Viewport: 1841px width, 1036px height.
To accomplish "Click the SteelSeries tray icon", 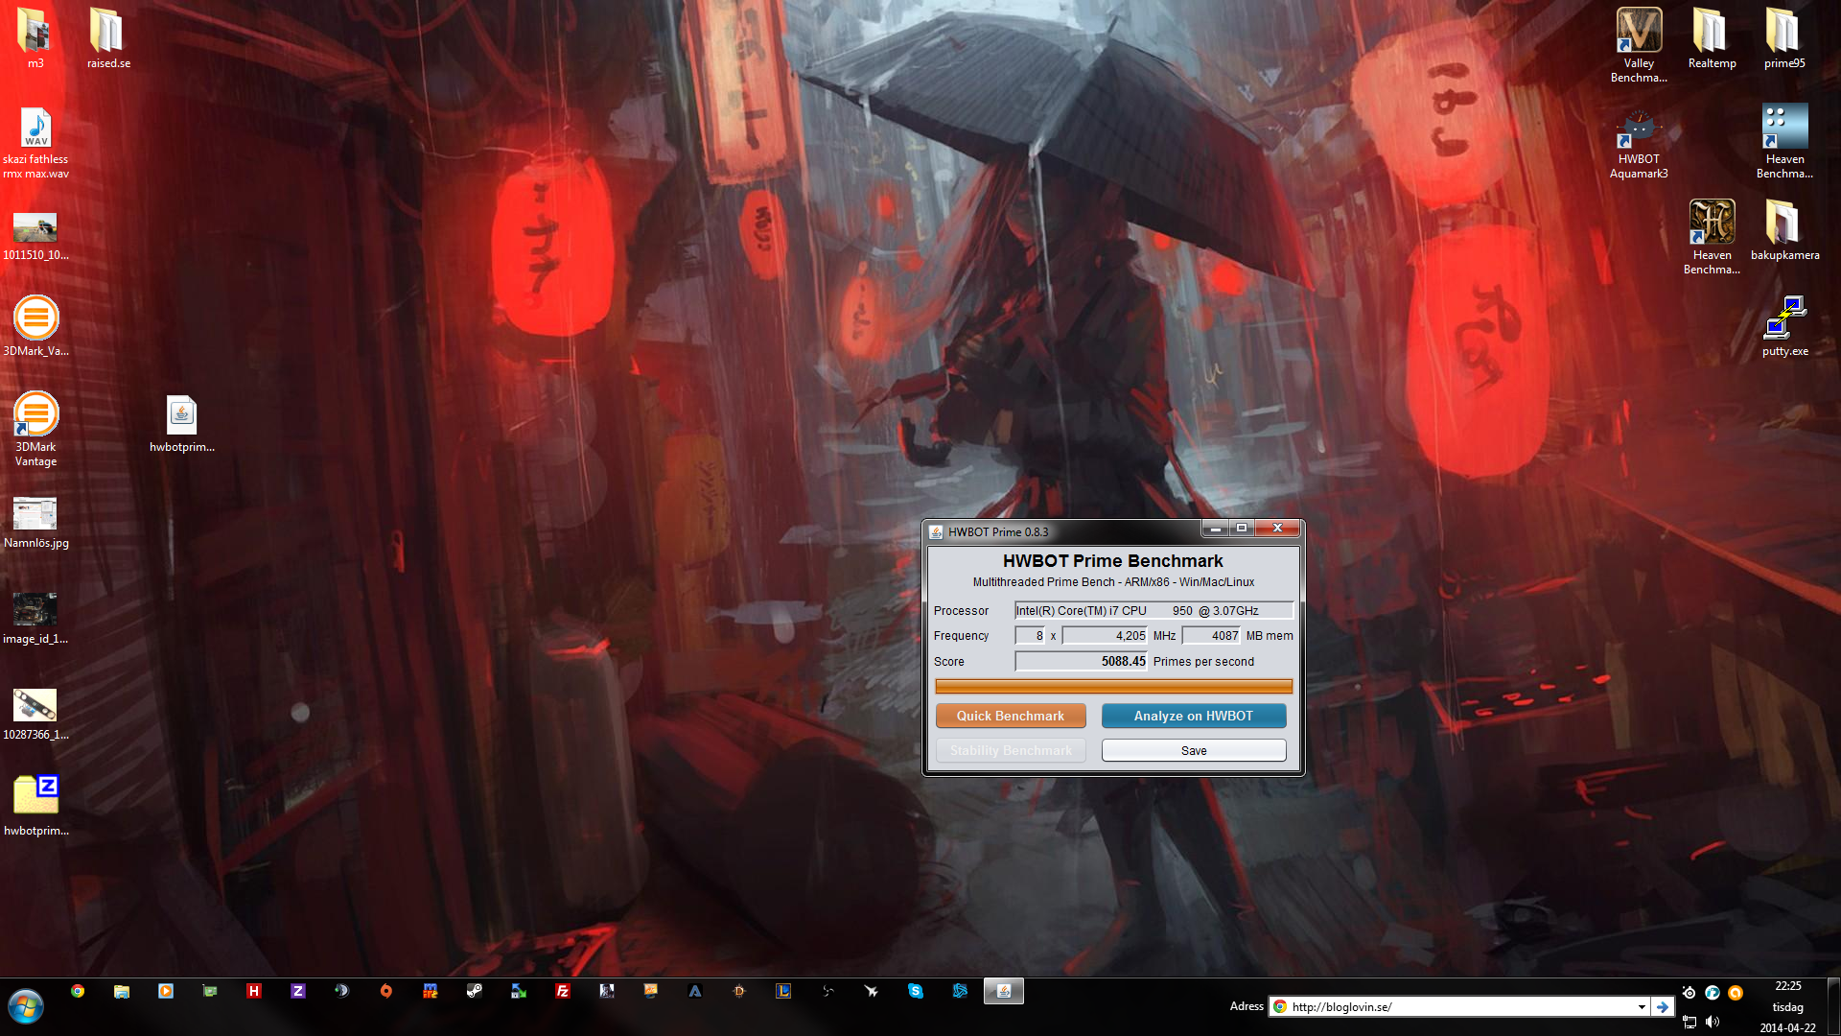I will (1690, 993).
